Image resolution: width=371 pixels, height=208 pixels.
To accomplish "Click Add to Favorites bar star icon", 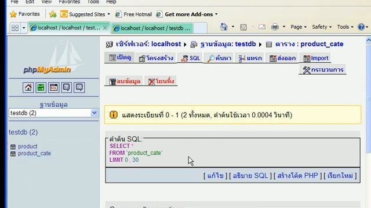I will point(53,14).
